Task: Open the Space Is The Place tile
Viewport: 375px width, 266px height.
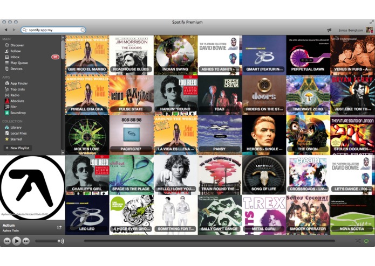Action: (x=131, y=175)
